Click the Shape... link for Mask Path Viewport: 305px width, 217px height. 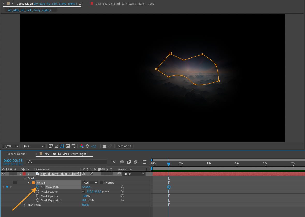[87, 187]
